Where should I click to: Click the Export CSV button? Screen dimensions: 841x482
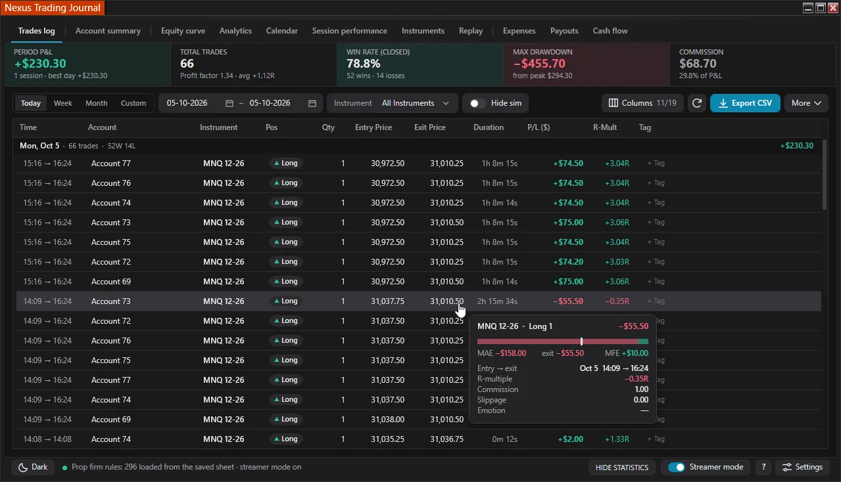click(745, 103)
